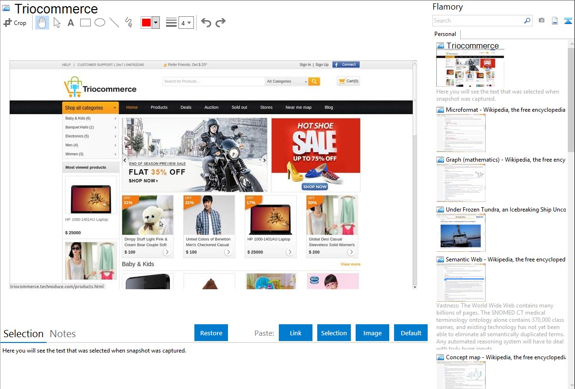Viewport: 575px width, 389px height.
Task: Click the Flamory search field
Action: click(x=478, y=21)
